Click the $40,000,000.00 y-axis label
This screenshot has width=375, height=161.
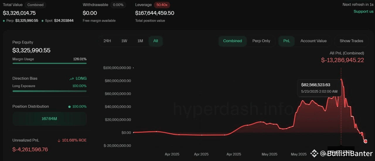point(118,107)
